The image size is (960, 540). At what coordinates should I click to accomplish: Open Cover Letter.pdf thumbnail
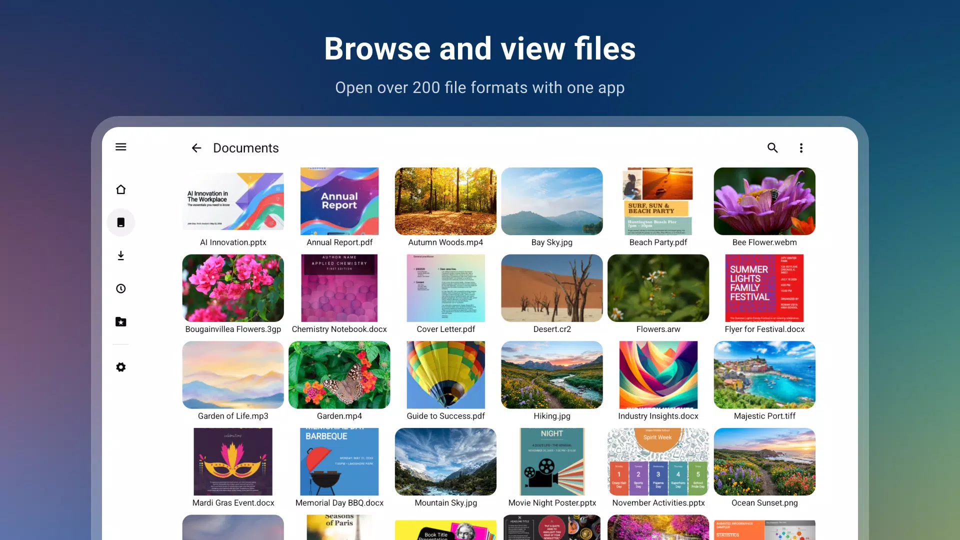click(445, 288)
